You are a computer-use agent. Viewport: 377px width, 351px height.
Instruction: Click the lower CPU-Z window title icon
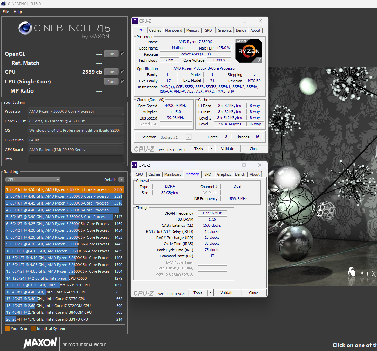(135, 165)
